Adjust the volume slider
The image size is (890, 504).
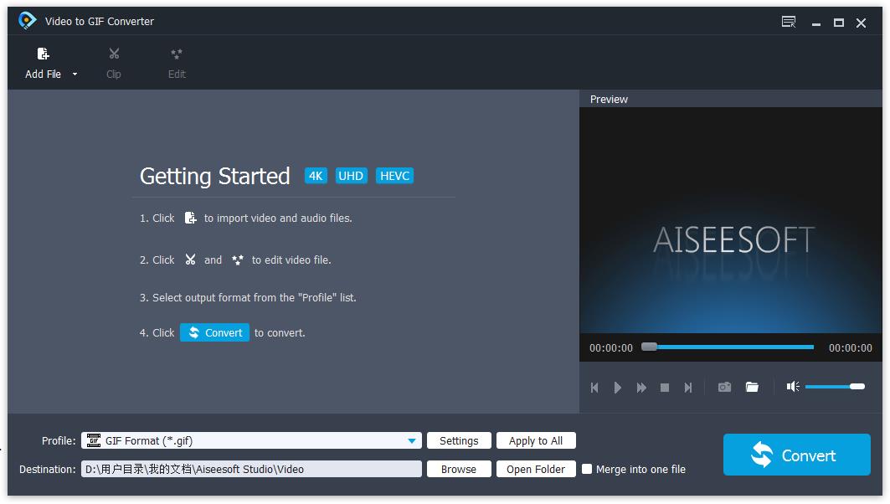click(x=836, y=387)
